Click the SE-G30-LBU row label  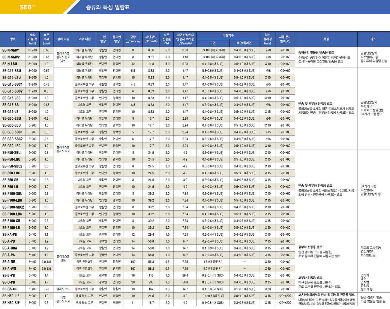point(12,125)
